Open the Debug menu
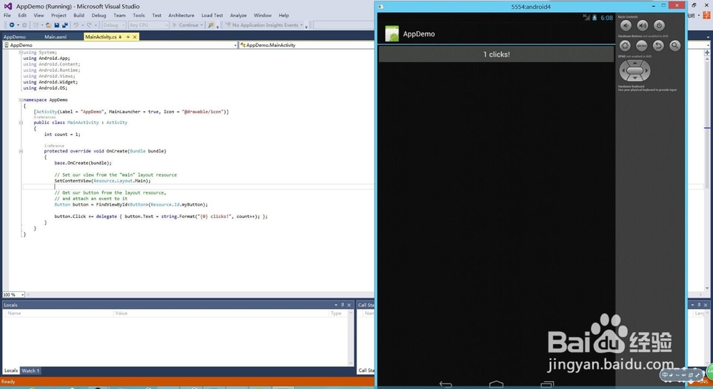The width and height of the screenshot is (713, 389). pos(98,15)
